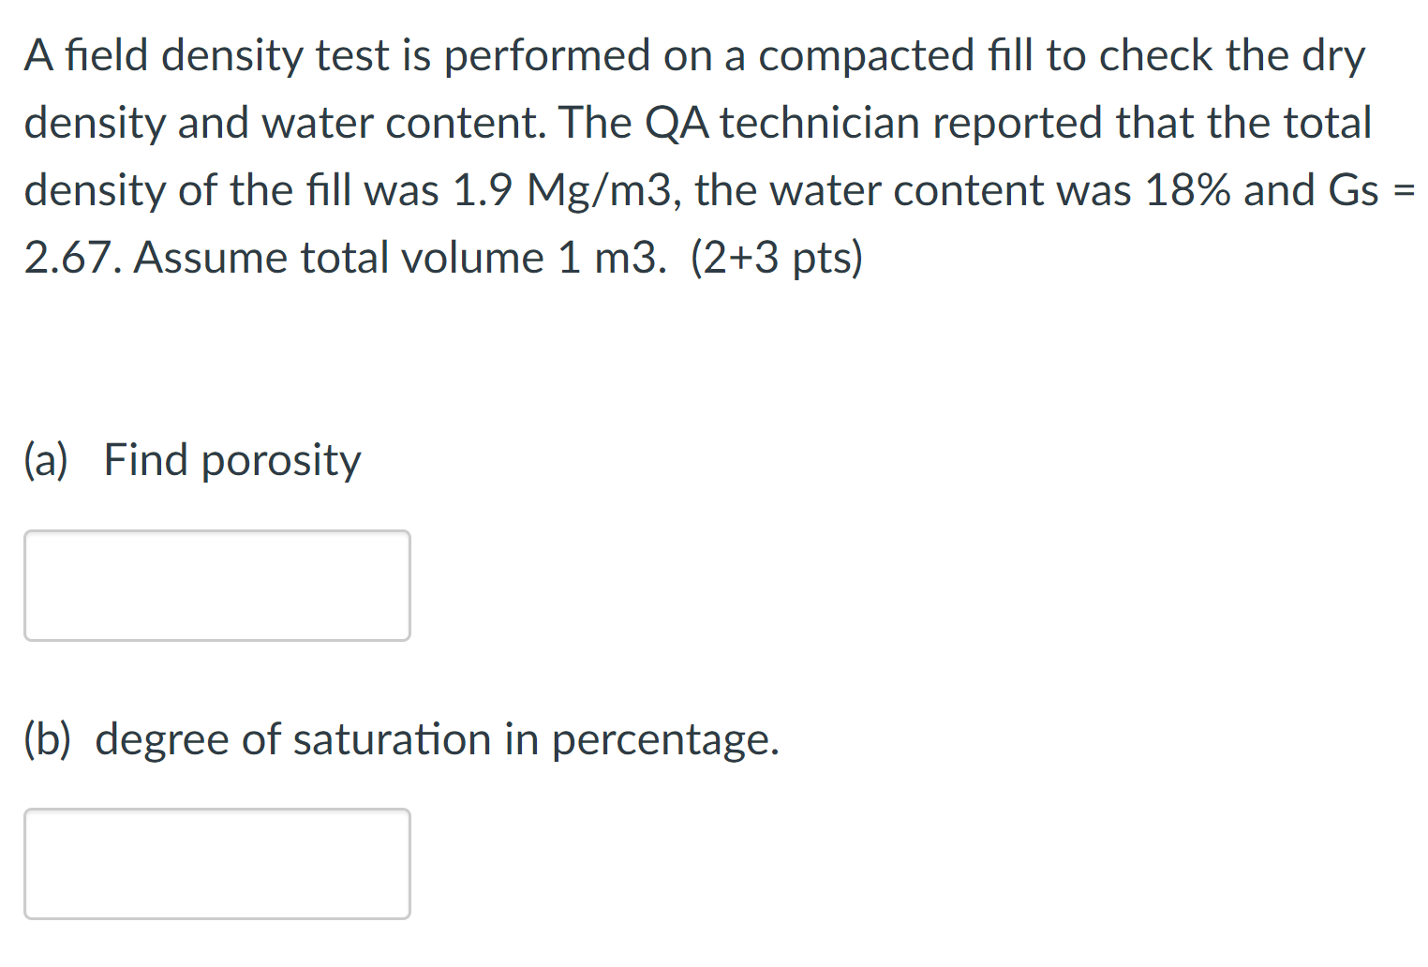Screen dimensions: 1428x967
Task: Click the "(b)" part label
Action: [48, 739]
